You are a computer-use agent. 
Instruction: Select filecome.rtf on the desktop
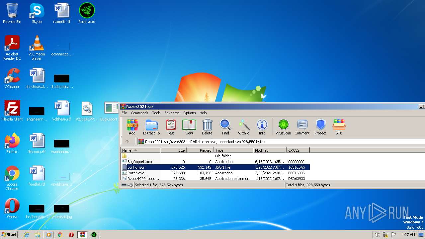click(37, 143)
